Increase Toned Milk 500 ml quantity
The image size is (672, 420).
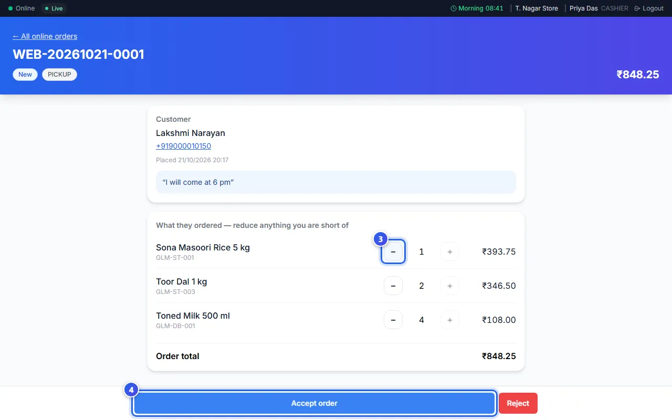click(449, 320)
